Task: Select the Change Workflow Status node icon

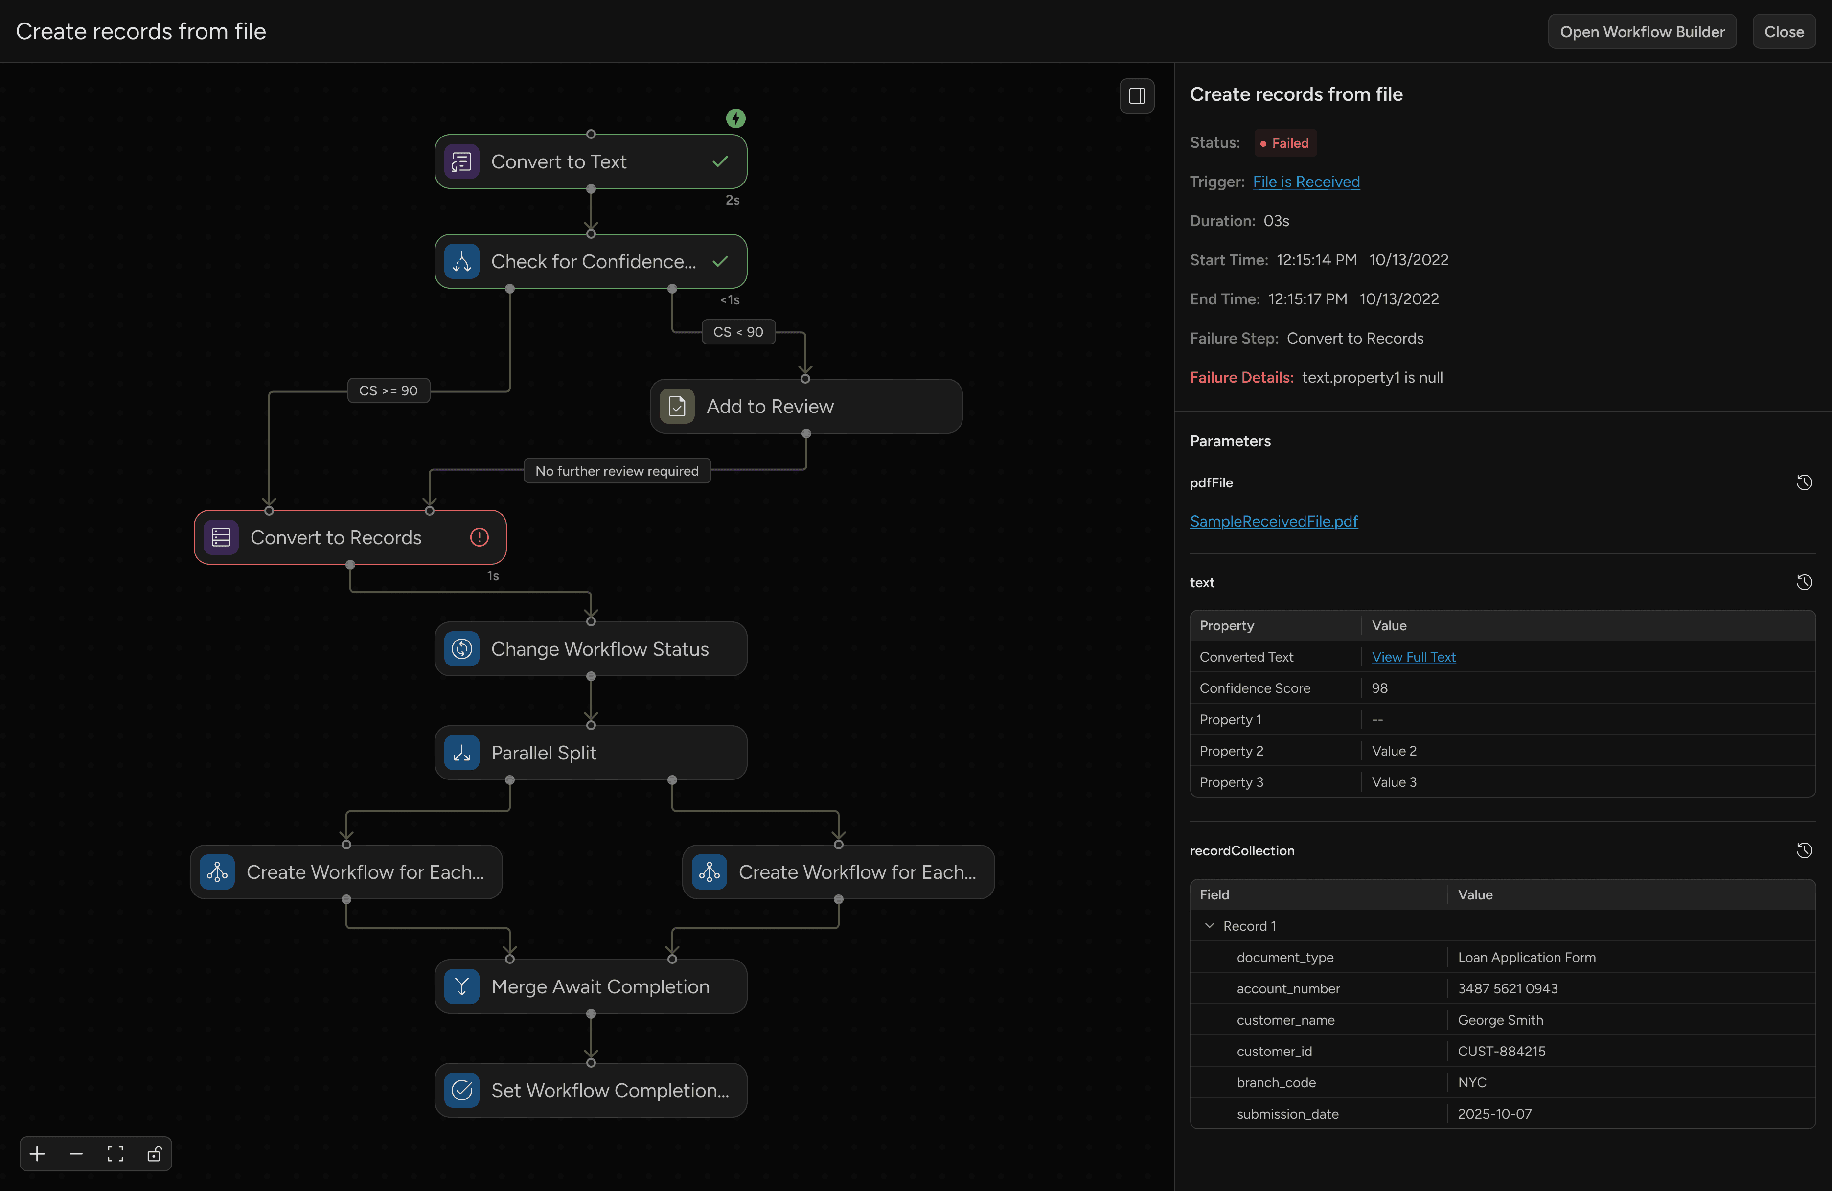Action: click(x=461, y=649)
